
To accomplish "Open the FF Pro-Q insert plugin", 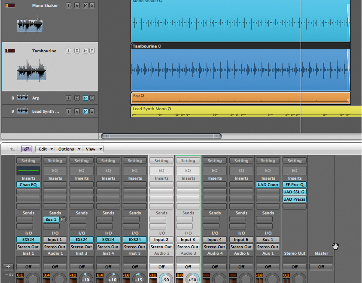I will [x=295, y=185].
